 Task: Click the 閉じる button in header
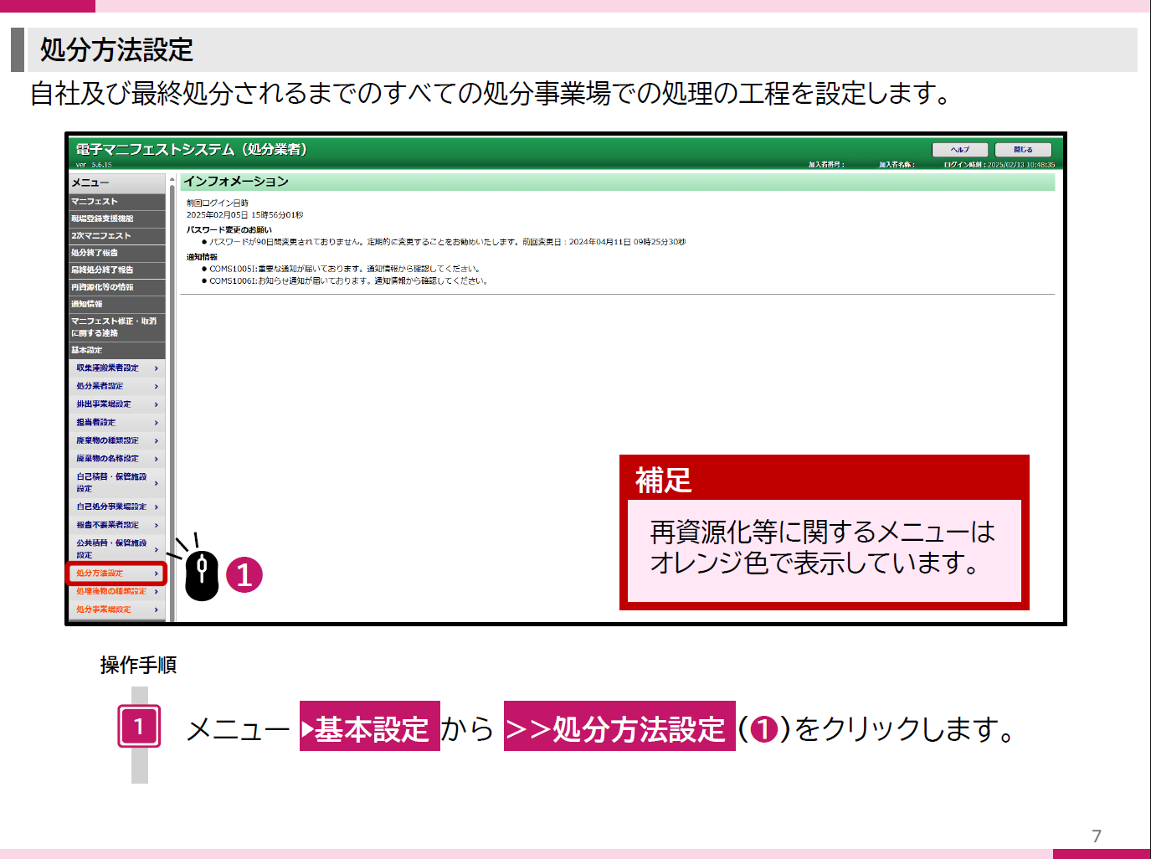click(1023, 150)
